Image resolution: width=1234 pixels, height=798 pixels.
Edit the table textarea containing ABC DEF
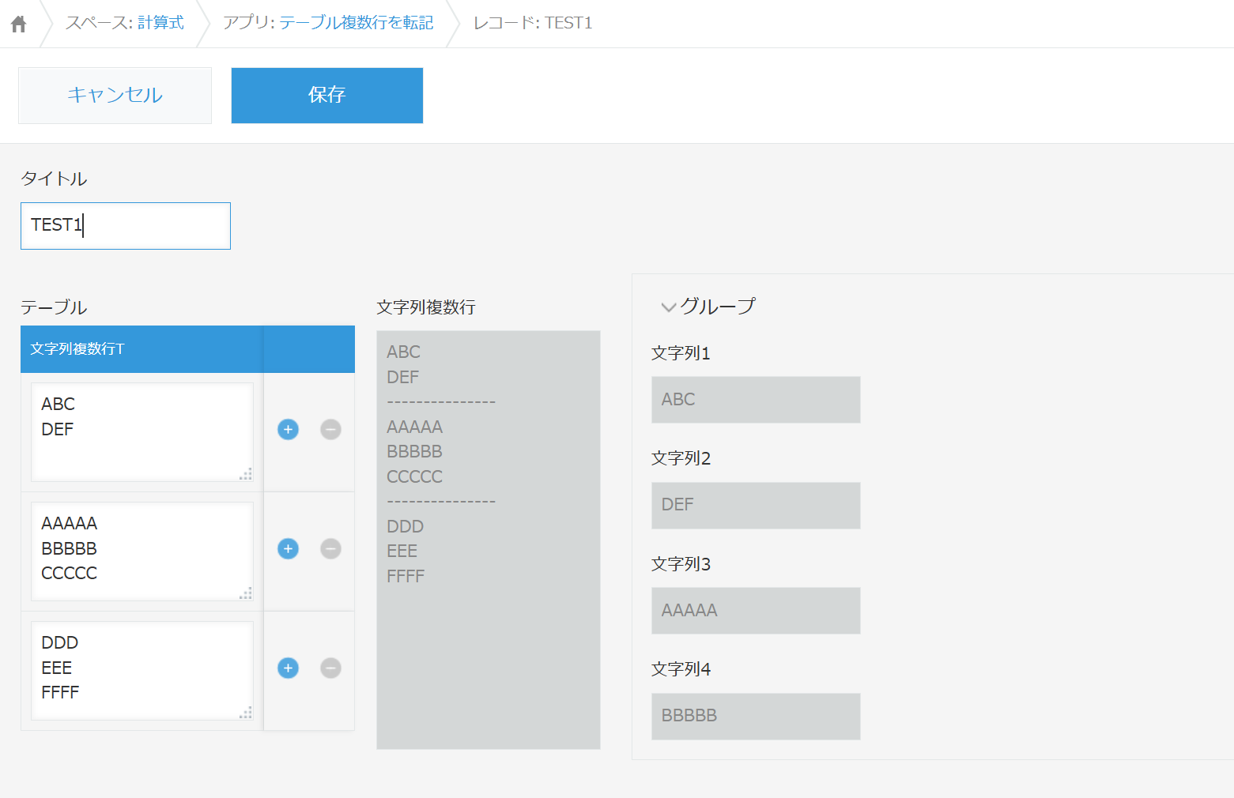tap(142, 432)
